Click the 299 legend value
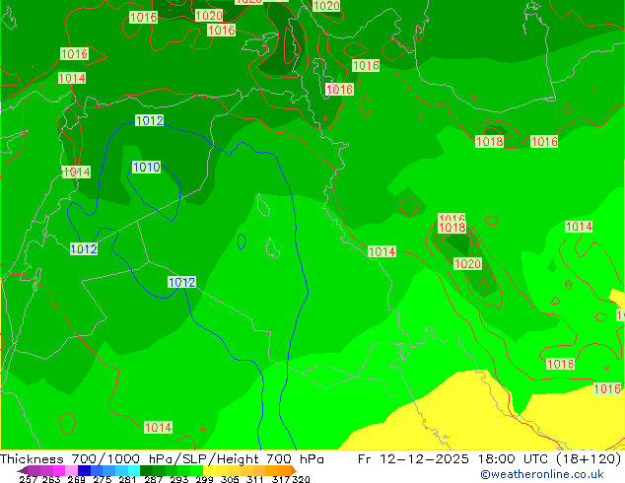Image resolution: width=625 pixels, height=483 pixels. (204, 479)
